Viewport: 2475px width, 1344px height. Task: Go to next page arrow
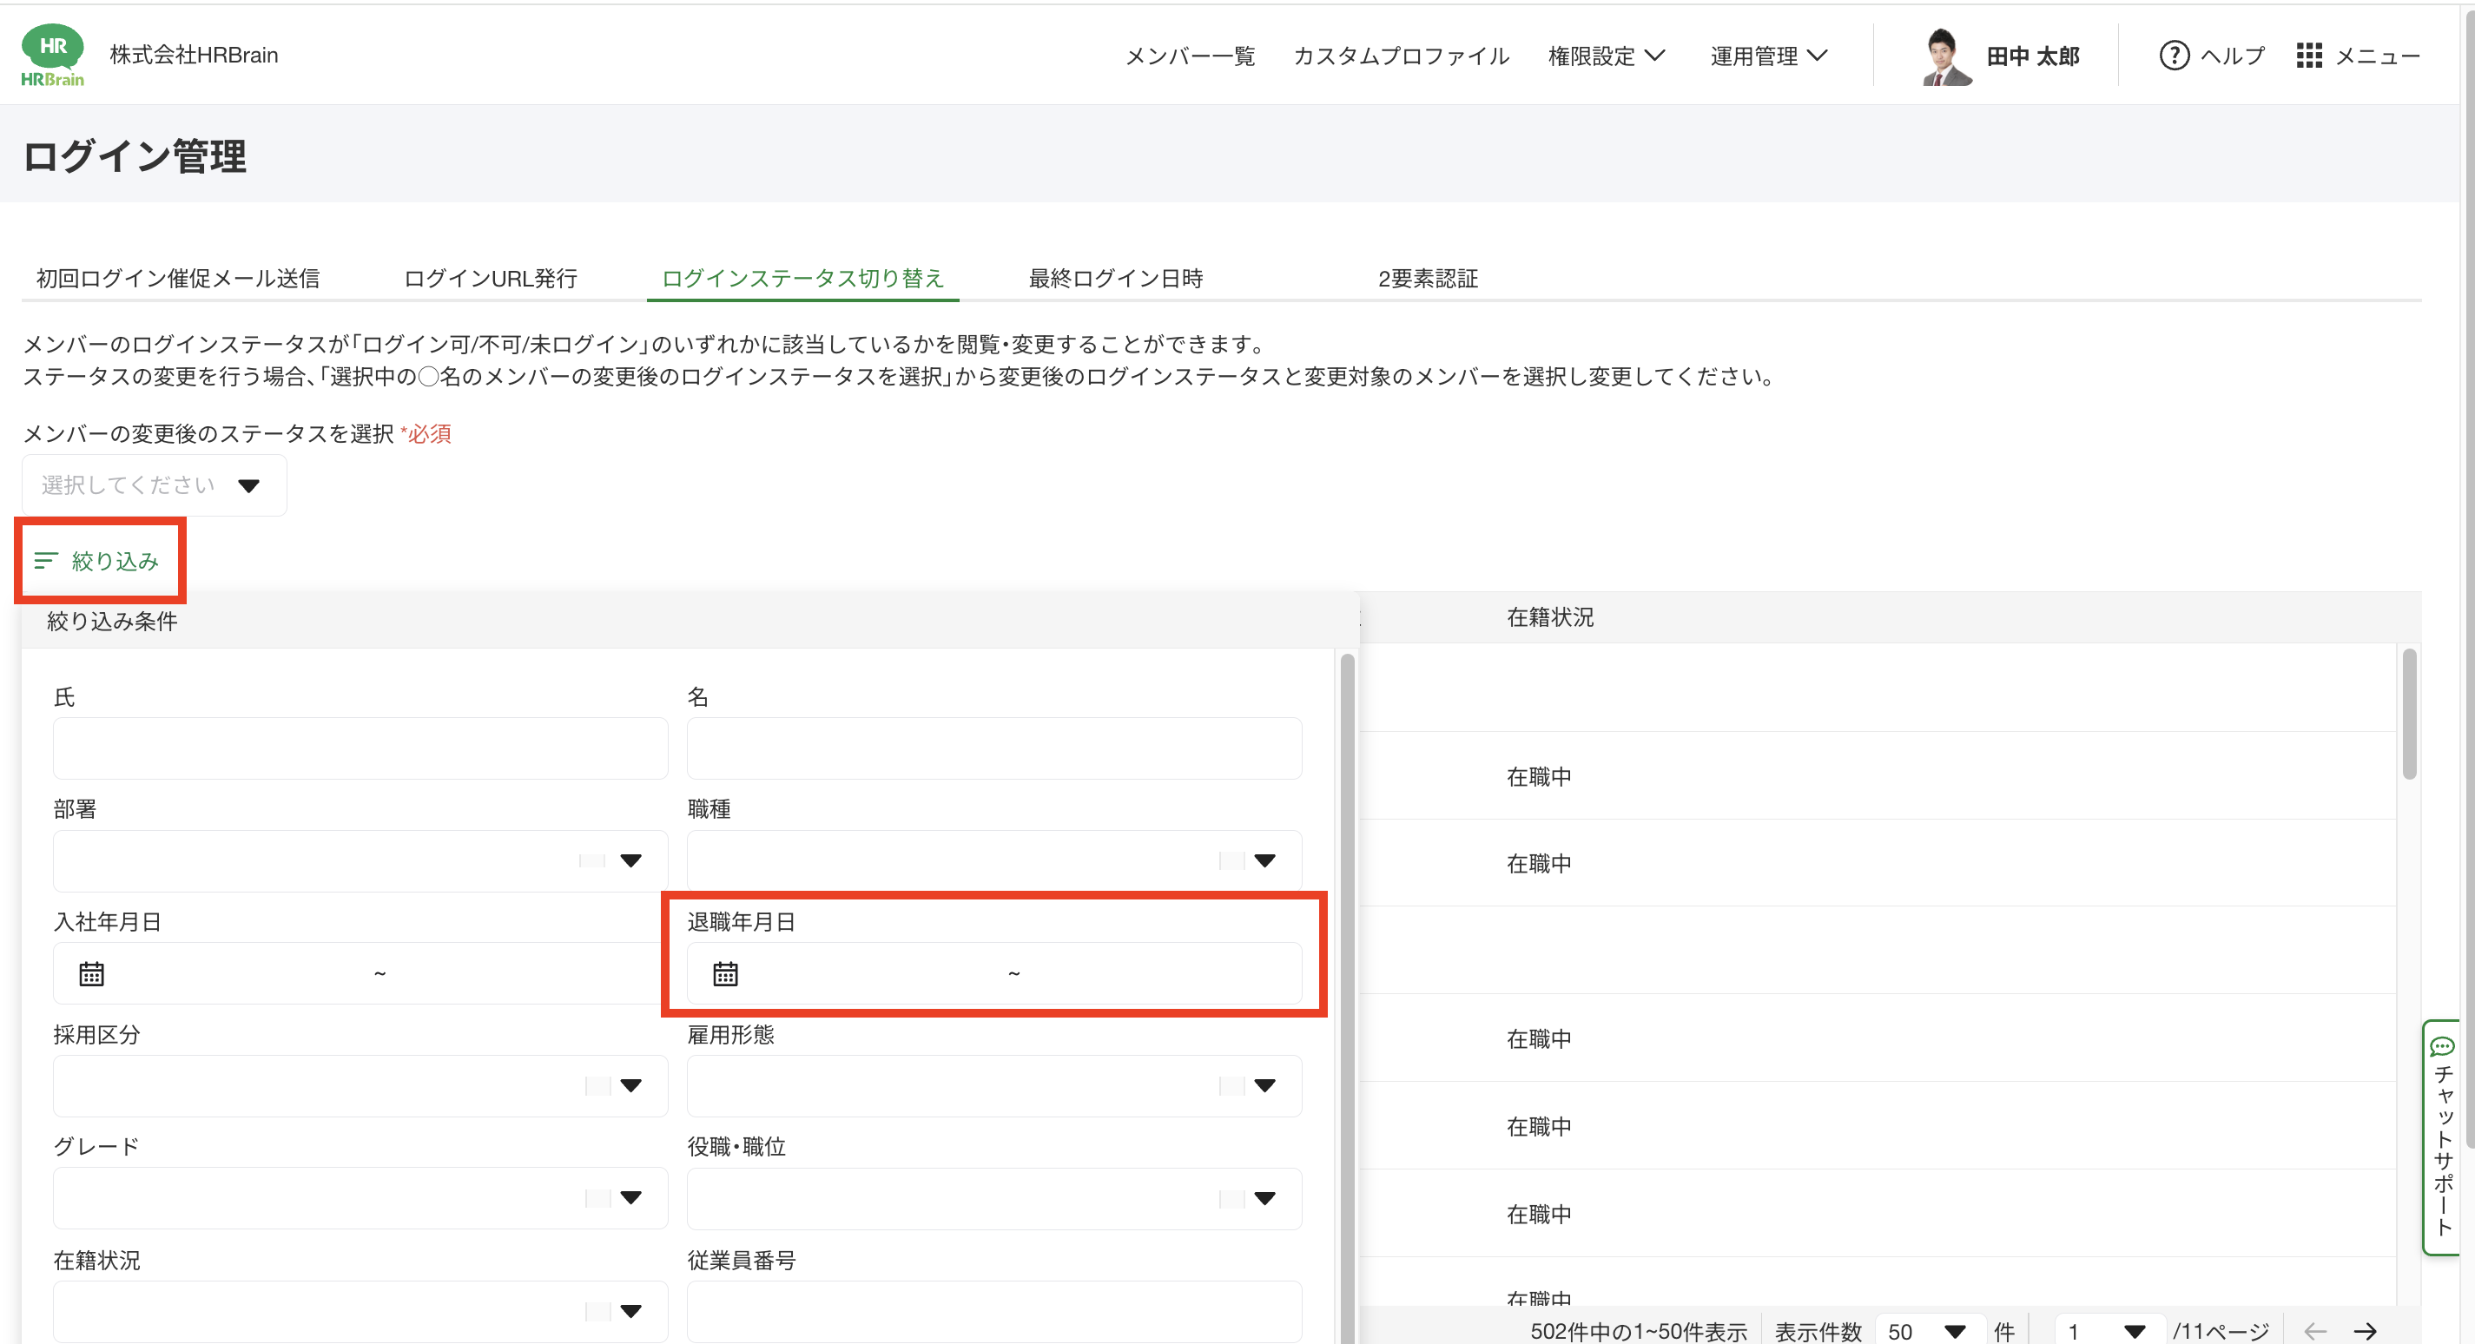click(2365, 1331)
